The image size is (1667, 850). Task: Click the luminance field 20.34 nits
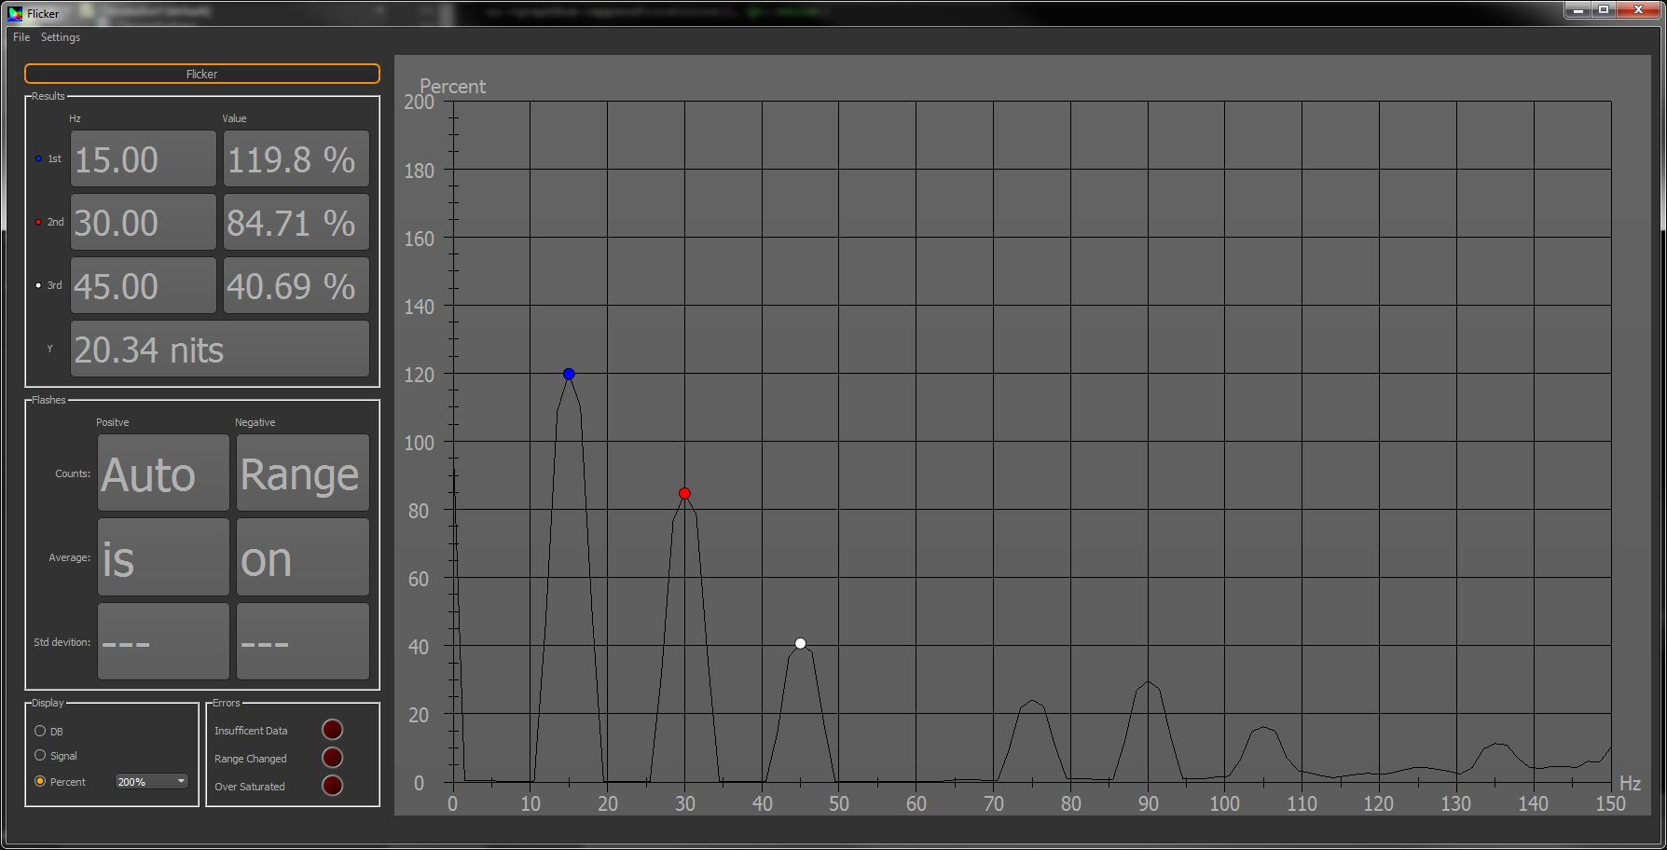[220, 349]
